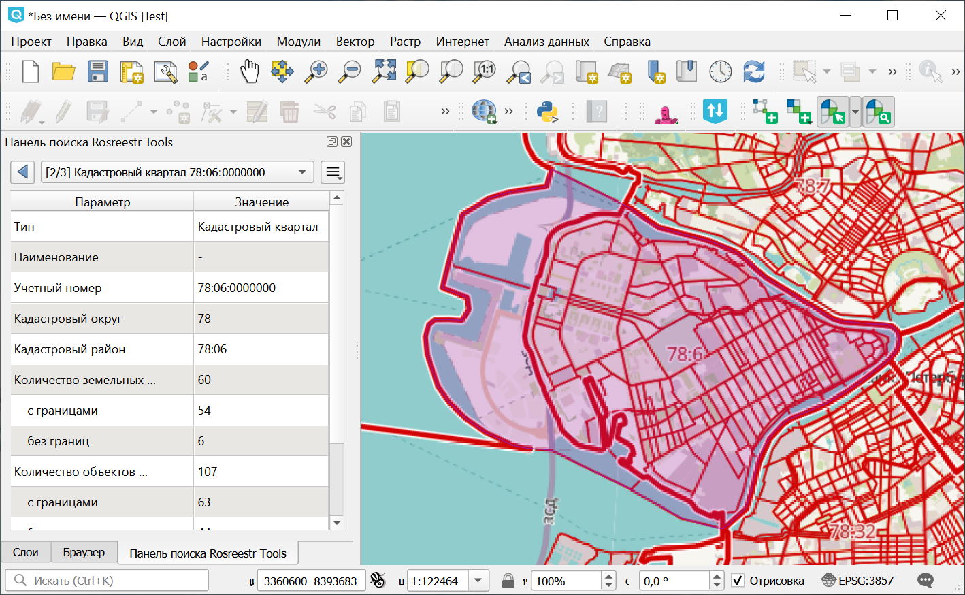This screenshot has height=595, width=965.
Task: Add Rosreestr raster grid layer icon
Action: pos(798,112)
